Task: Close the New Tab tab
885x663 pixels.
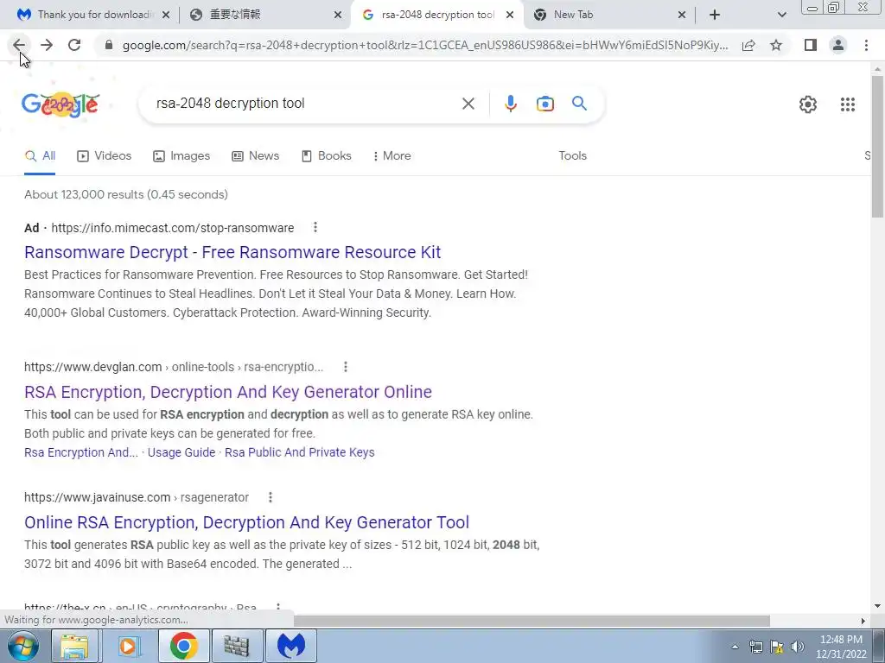Action: click(681, 15)
